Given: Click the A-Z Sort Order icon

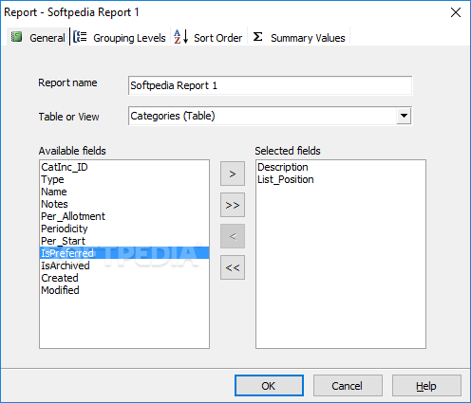Looking at the screenshot, I should pos(181,37).
